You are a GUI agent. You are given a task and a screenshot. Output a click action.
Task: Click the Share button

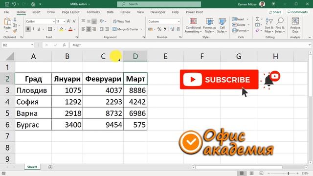(x=275, y=12)
